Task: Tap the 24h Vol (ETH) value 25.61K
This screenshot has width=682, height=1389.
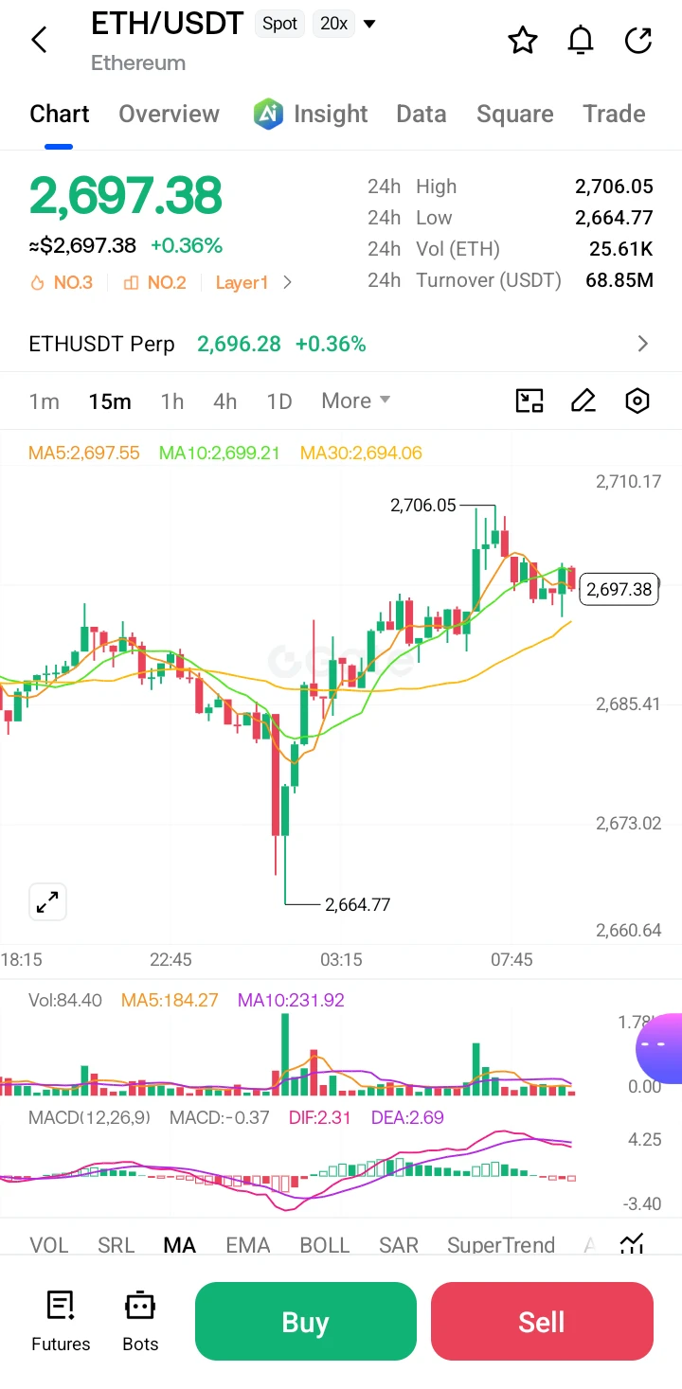Action: click(621, 249)
